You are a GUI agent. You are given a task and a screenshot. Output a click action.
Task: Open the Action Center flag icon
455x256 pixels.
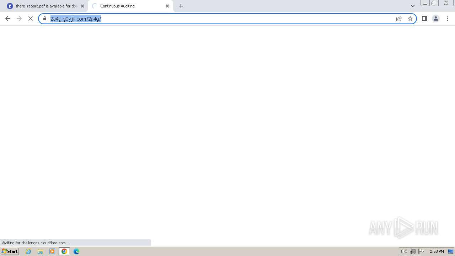click(x=421, y=251)
